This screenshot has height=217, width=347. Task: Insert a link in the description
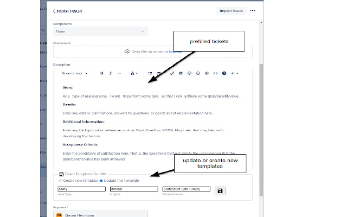[172, 73]
